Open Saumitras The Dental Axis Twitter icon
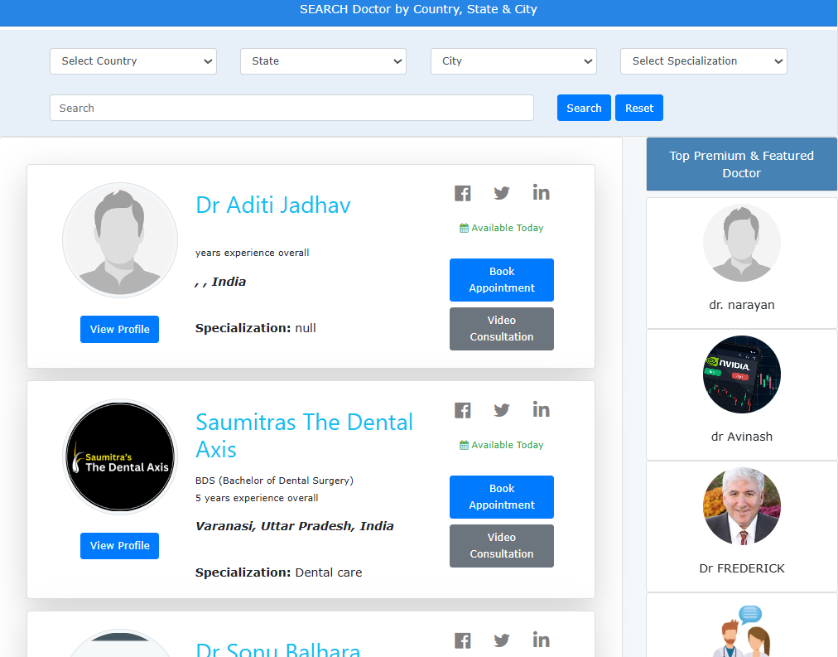Viewport: 838px width, 657px height. [x=501, y=410]
